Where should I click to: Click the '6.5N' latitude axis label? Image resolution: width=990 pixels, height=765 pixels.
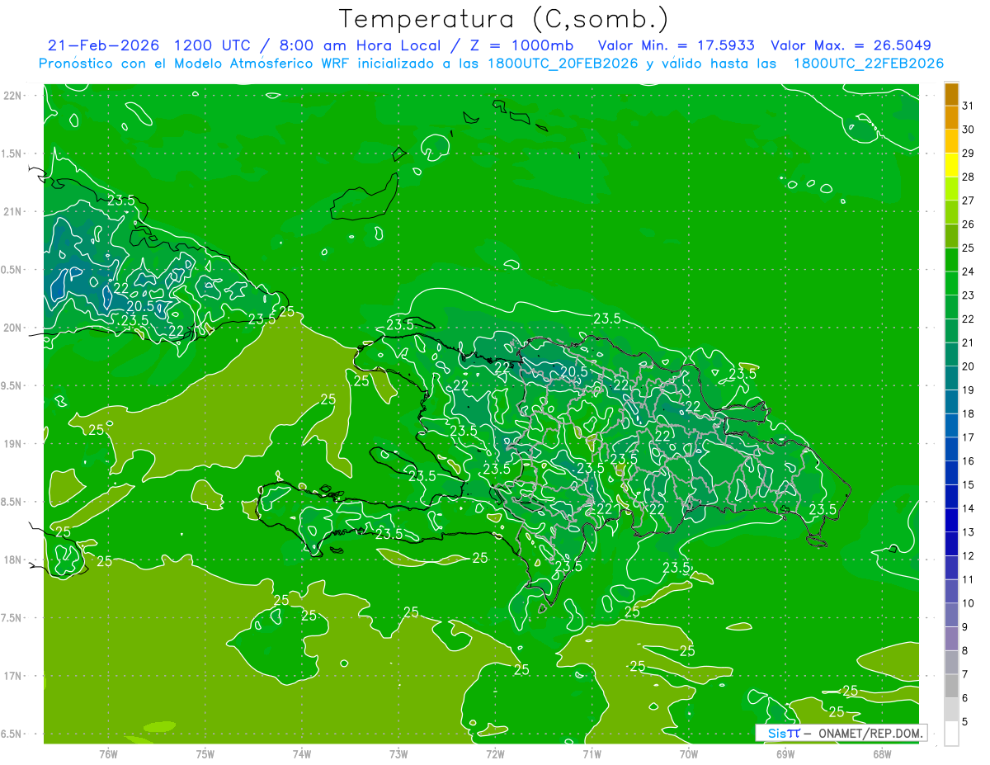point(13,734)
